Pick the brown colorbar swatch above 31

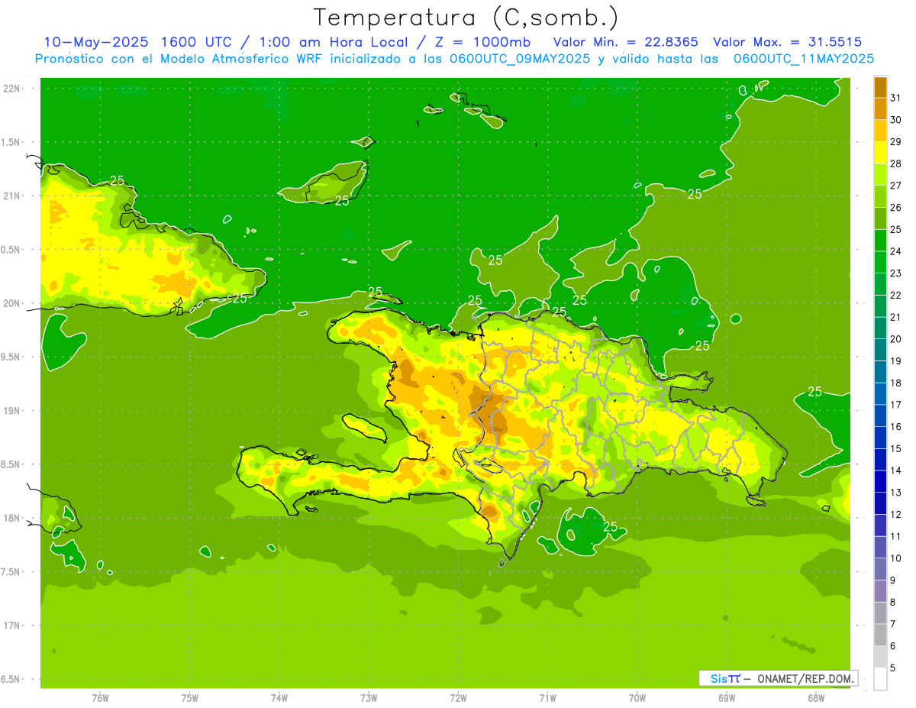[880, 87]
